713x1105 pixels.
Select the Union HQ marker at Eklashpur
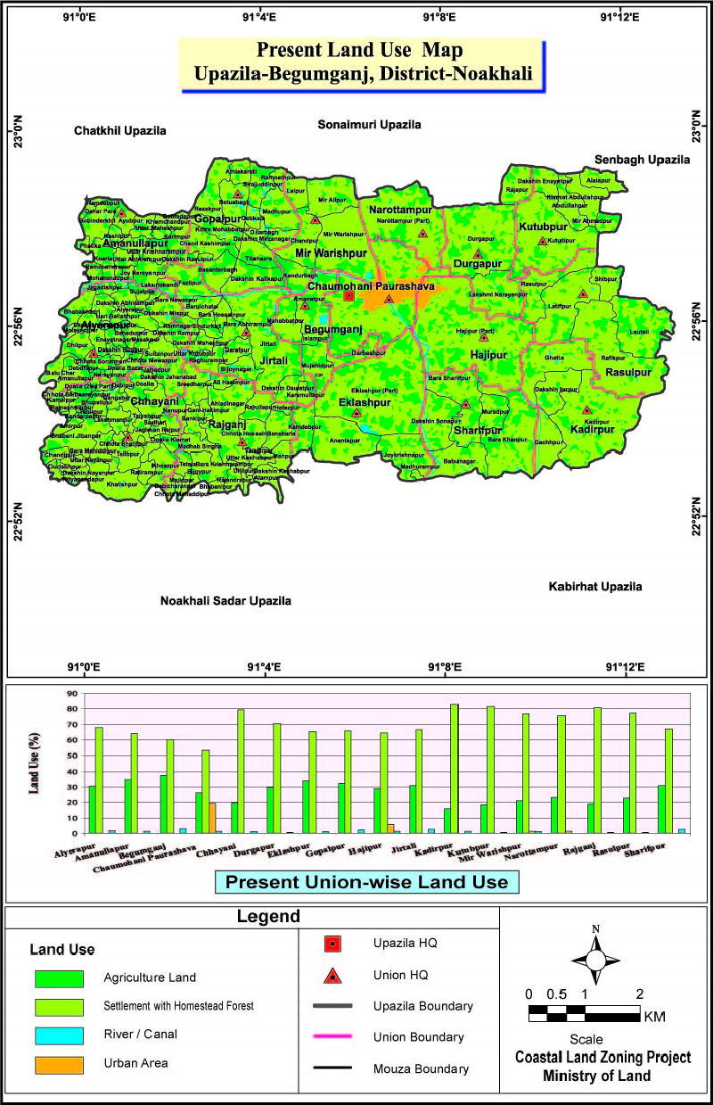pyautogui.click(x=356, y=414)
